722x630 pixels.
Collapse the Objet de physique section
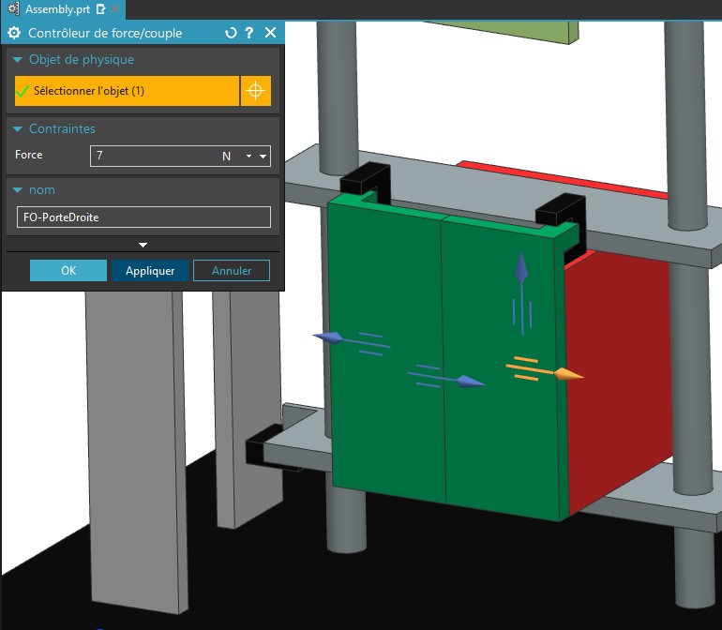(x=18, y=59)
